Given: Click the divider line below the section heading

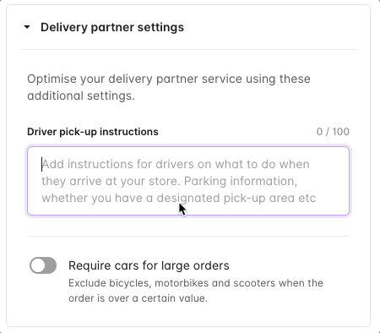Looking at the screenshot, I should [188, 49].
